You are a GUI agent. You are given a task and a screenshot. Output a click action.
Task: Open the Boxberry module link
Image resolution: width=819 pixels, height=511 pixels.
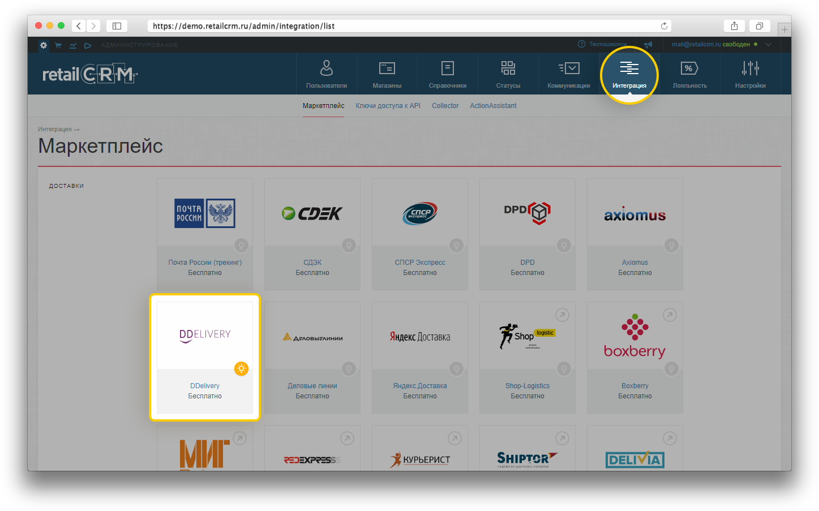[x=635, y=386]
